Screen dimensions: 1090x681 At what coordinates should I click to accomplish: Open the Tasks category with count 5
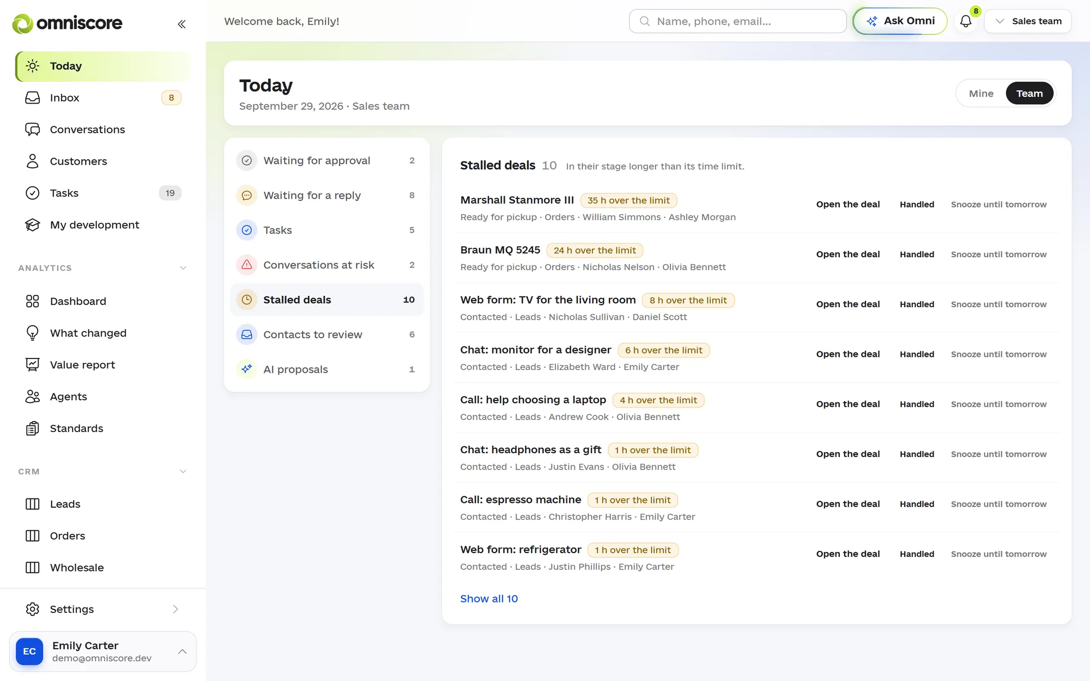[x=327, y=230]
